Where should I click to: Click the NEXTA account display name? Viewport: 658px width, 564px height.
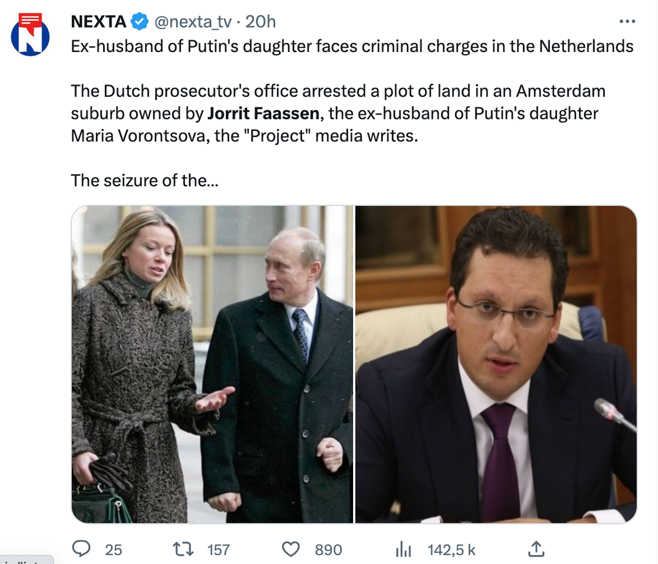coord(99,22)
